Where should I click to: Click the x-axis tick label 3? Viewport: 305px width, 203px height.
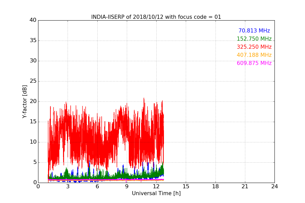68,186
